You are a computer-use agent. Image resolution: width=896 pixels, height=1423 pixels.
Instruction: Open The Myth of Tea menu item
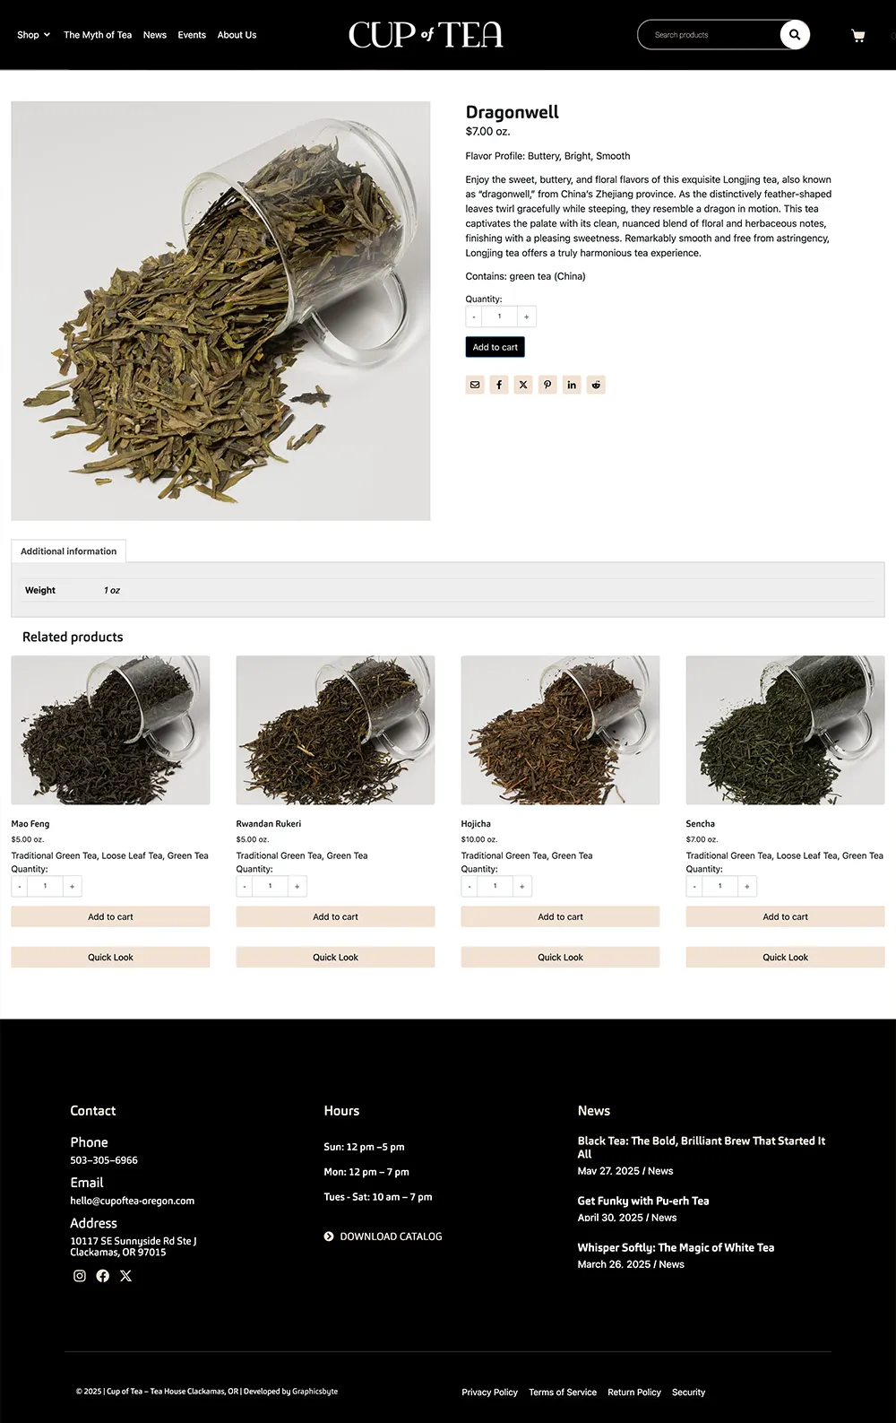(x=98, y=35)
